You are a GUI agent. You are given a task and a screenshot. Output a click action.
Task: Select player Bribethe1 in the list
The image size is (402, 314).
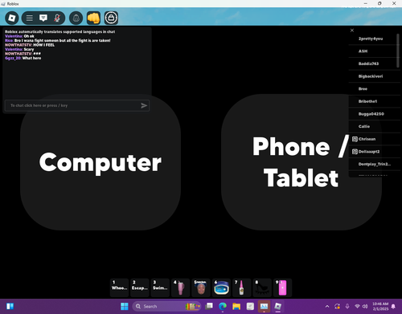(x=374, y=101)
